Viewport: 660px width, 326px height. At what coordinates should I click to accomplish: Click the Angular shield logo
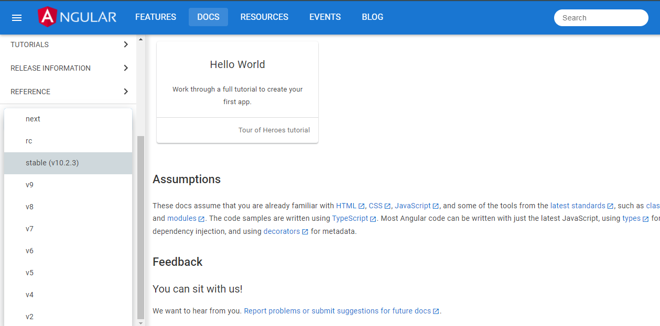pyautogui.click(x=47, y=17)
